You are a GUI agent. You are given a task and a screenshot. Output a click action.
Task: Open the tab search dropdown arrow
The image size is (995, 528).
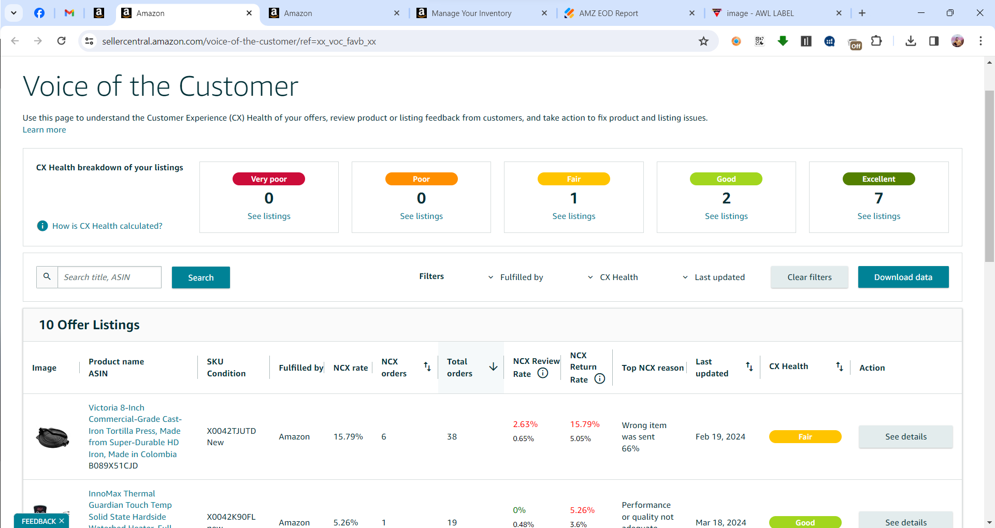point(14,13)
